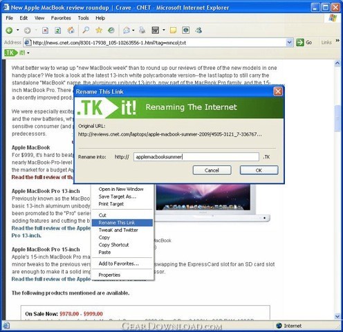This screenshot has width=343, height=332.
Task: Choose Print Target in context menu
Action: (x=122, y=204)
